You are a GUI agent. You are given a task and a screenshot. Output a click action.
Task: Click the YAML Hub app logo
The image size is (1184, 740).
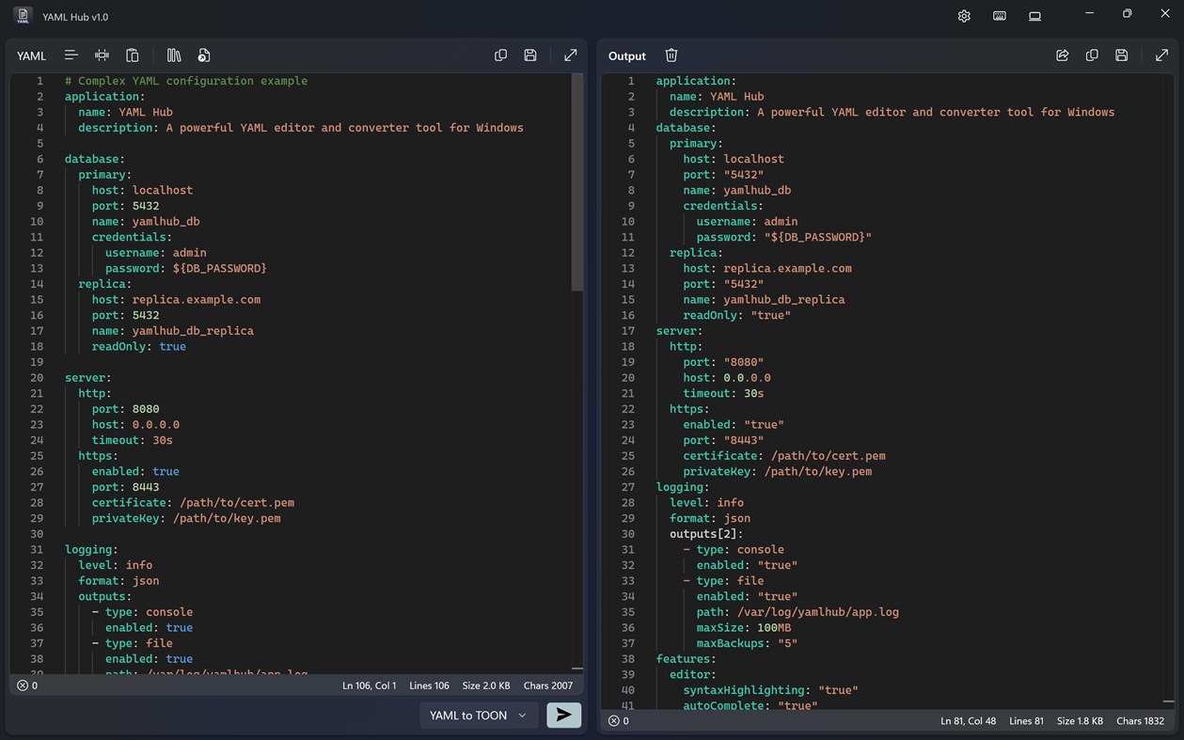(x=23, y=16)
